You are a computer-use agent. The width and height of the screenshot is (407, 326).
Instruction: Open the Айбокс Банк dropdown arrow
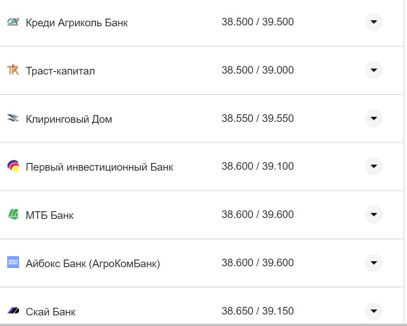point(373,262)
